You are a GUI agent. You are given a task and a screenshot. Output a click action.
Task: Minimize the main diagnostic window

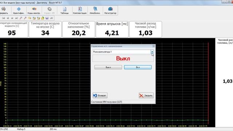point(224,2)
